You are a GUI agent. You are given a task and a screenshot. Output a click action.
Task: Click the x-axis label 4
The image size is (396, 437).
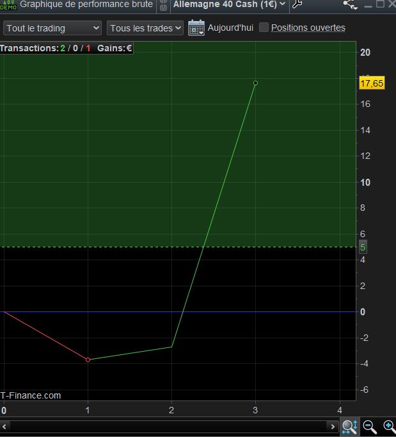(340, 410)
